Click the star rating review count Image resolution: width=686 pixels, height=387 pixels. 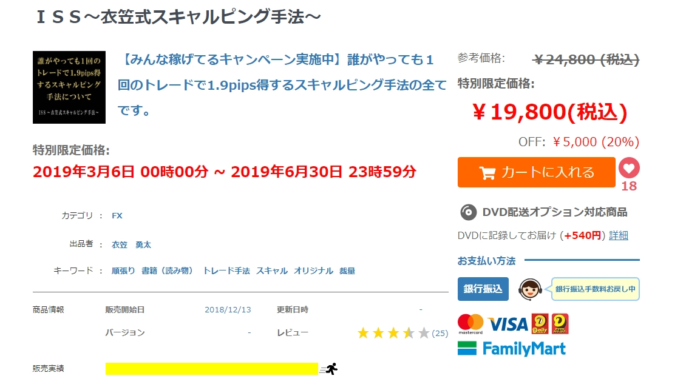tap(440, 333)
